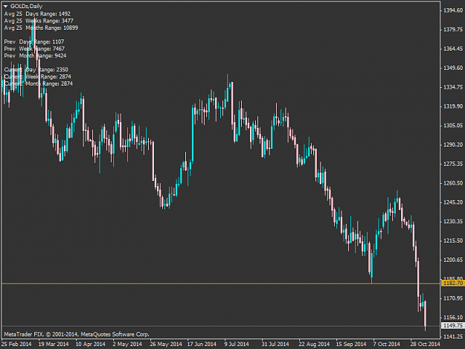This screenshot has width=465, height=349.
Task: Click the orange 1182.70 price level label
Action: pos(453,284)
